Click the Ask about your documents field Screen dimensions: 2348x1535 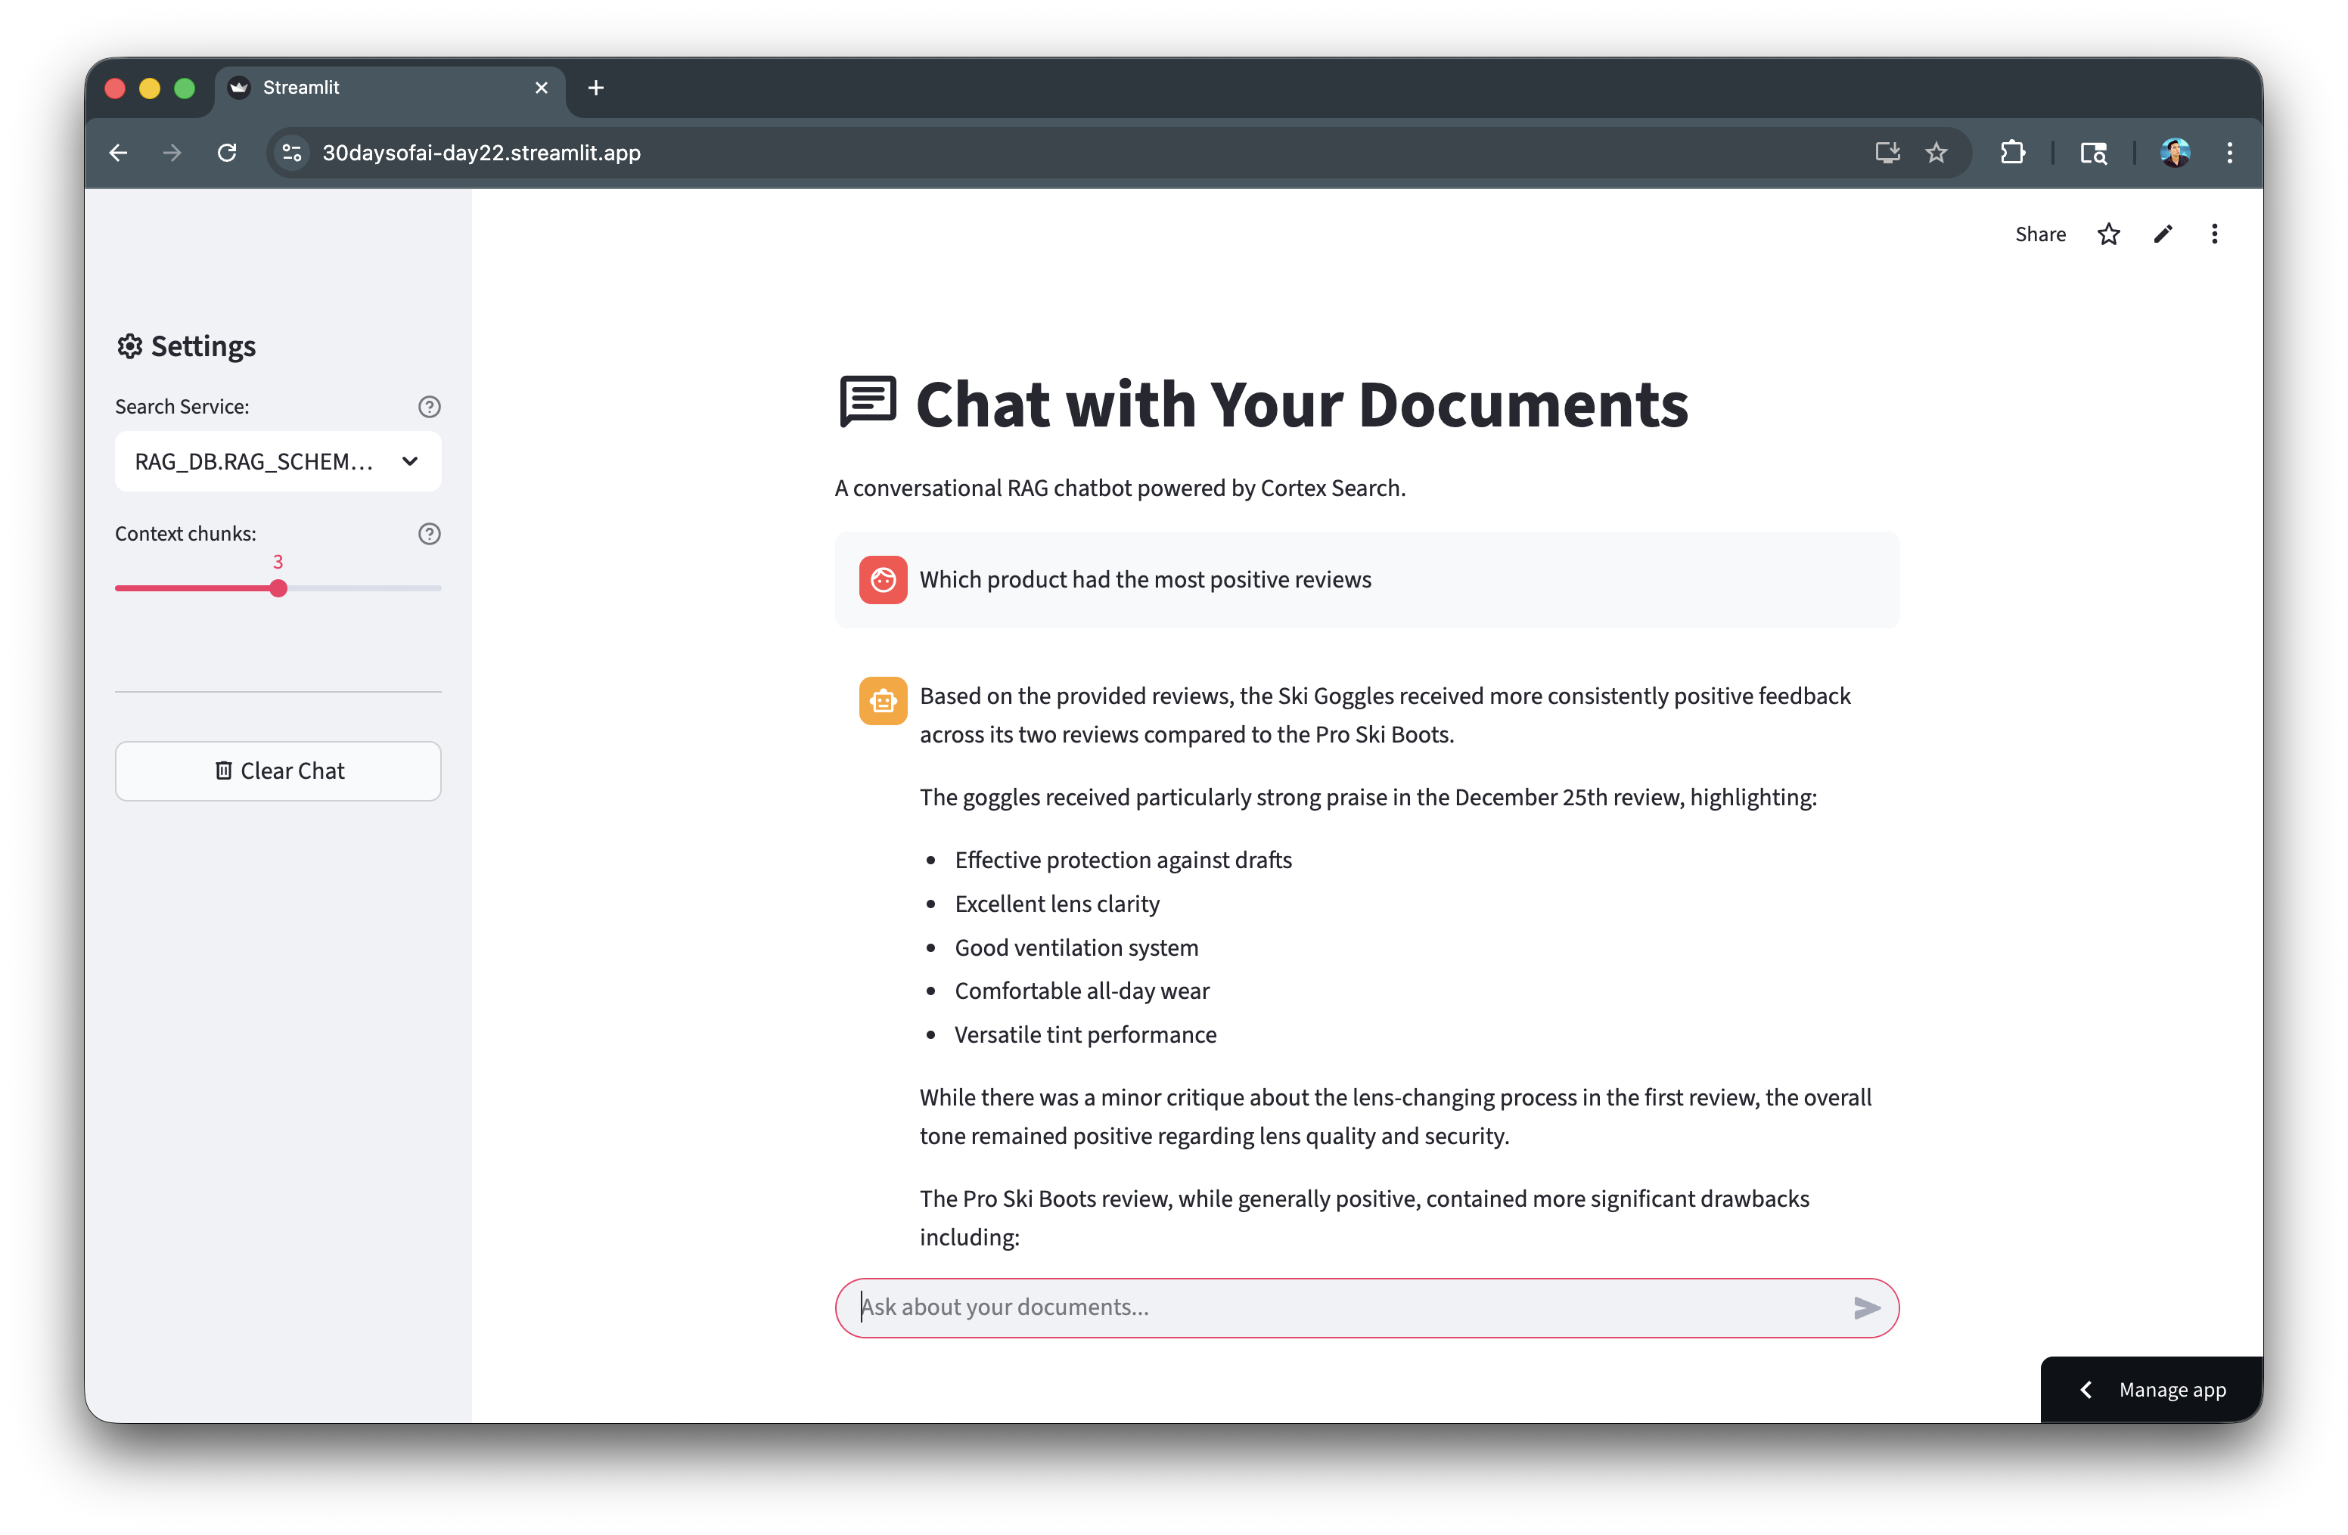[x=1342, y=1307]
